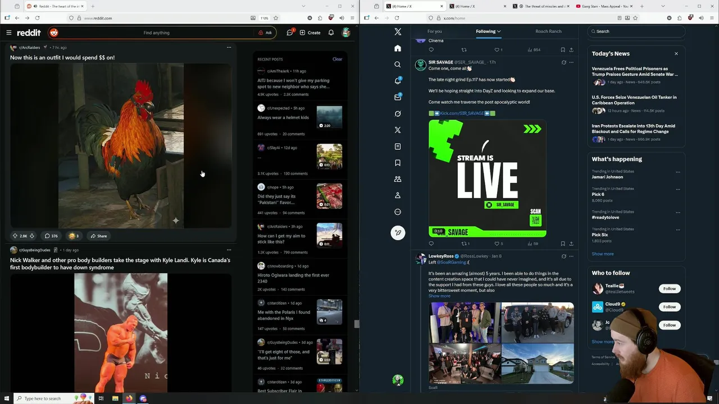Click Create post button on Reddit

tap(310, 33)
